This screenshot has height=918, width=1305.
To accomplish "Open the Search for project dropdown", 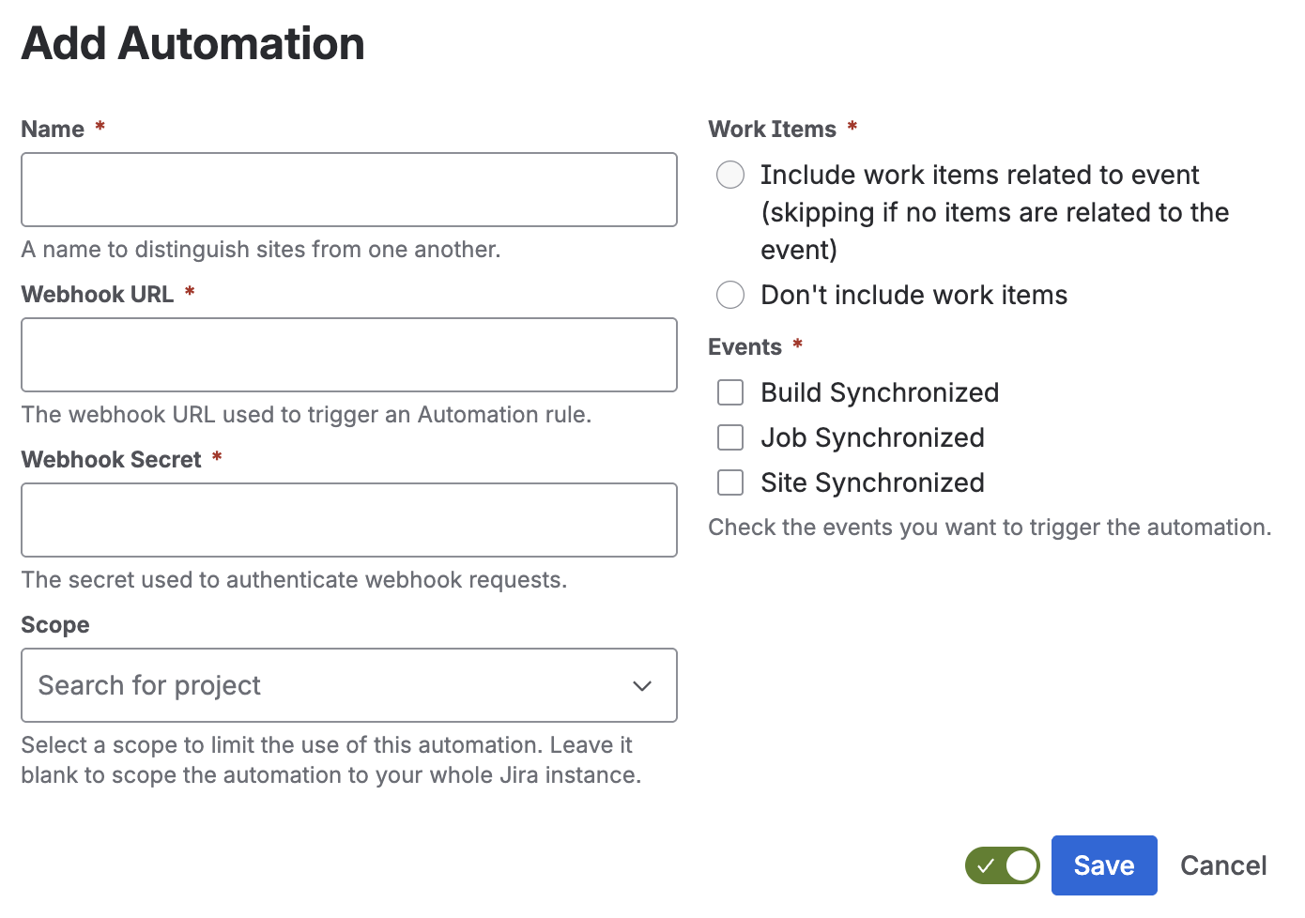I will click(x=349, y=685).
